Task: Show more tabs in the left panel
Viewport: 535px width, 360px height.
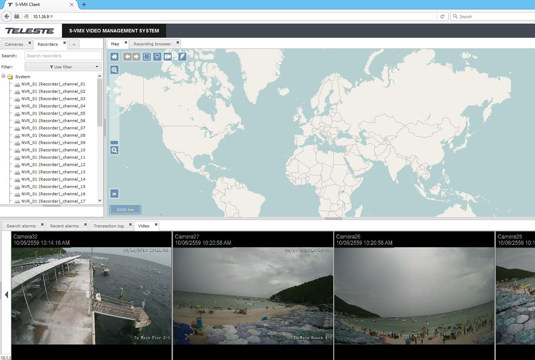Action: coord(74,44)
